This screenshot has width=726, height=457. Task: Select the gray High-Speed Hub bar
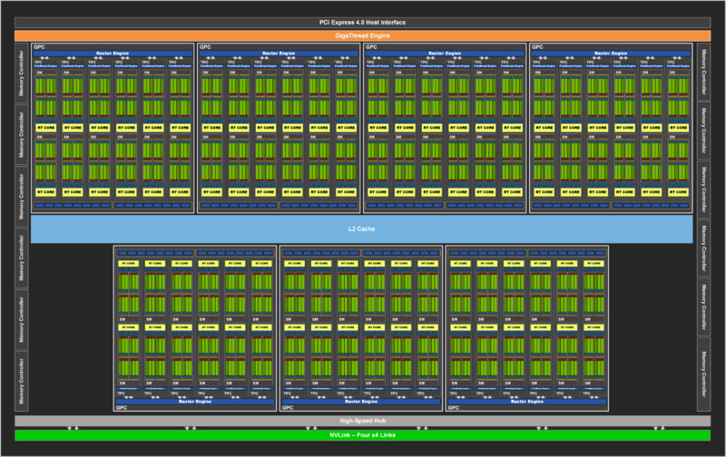coord(362,422)
